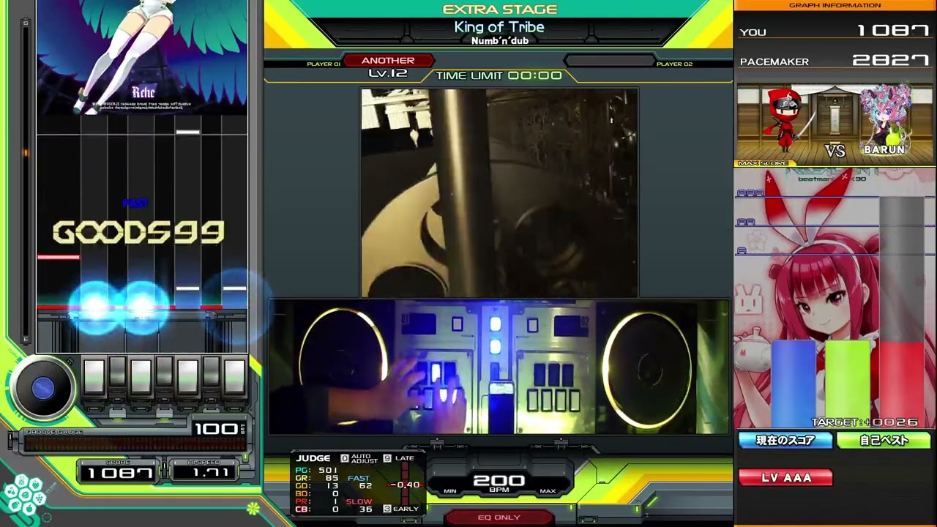Click the FAST count 62
Viewport: 937px width, 527px height.
(365, 485)
